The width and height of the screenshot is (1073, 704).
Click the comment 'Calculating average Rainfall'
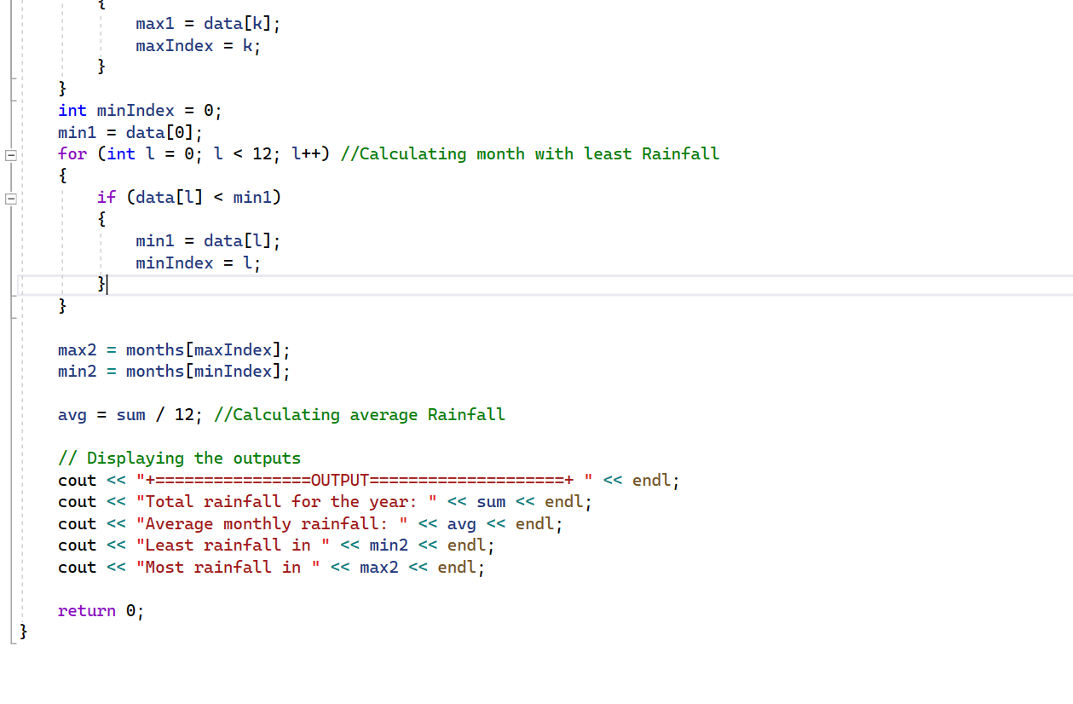coord(369,415)
